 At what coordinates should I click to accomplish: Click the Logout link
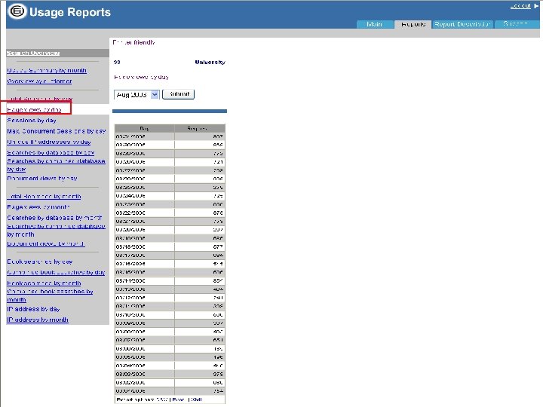click(520, 6)
